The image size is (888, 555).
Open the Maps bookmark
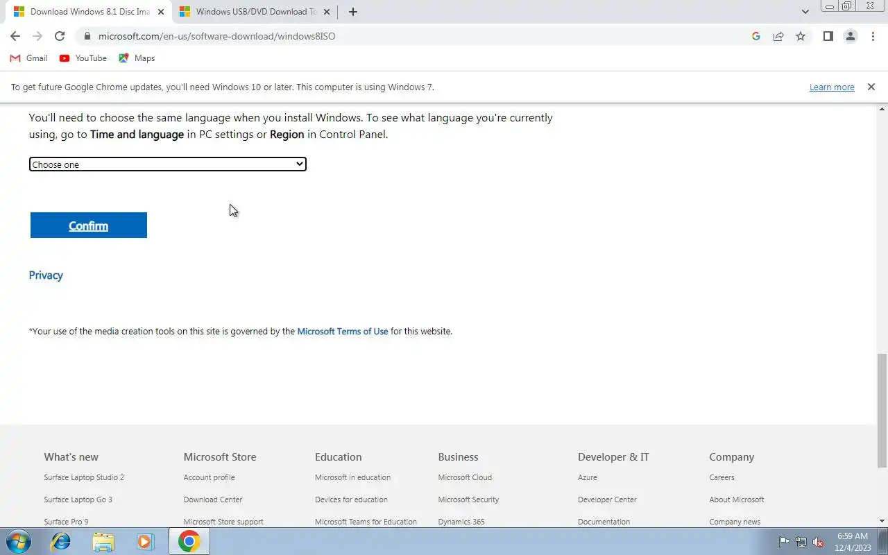tap(137, 58)
